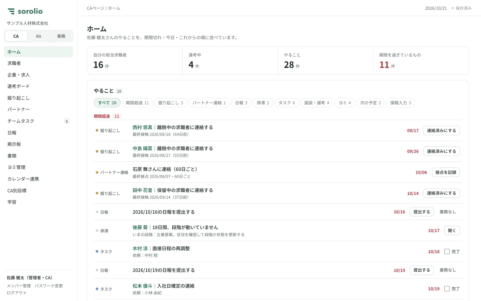Open CA別目標 in the sidebar
This screenshot has width=481, height=301.
pyautogui.click(x=38, y=191)
